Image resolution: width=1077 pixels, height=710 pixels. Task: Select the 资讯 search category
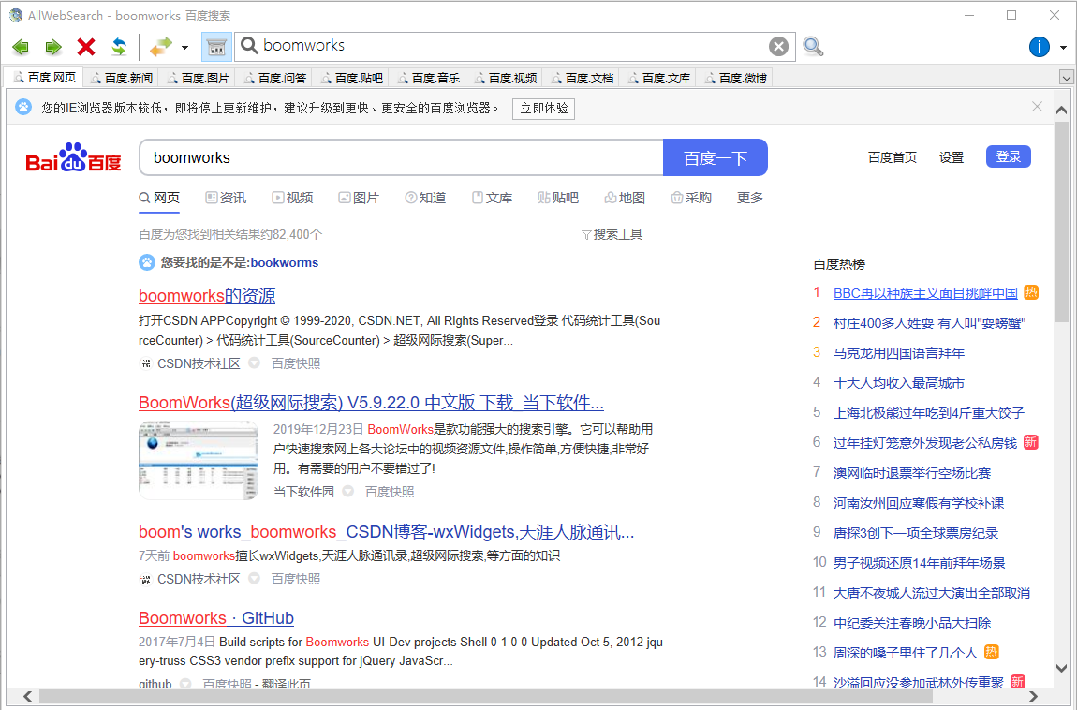226,198
